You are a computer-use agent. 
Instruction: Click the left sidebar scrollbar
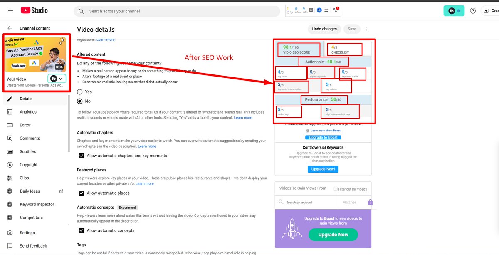[x=69, y=123]
